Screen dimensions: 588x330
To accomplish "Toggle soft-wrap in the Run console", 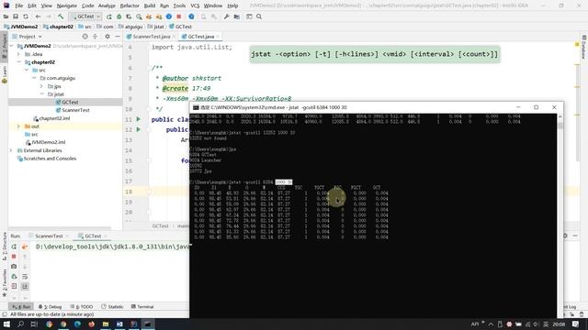I will (25, 277).
